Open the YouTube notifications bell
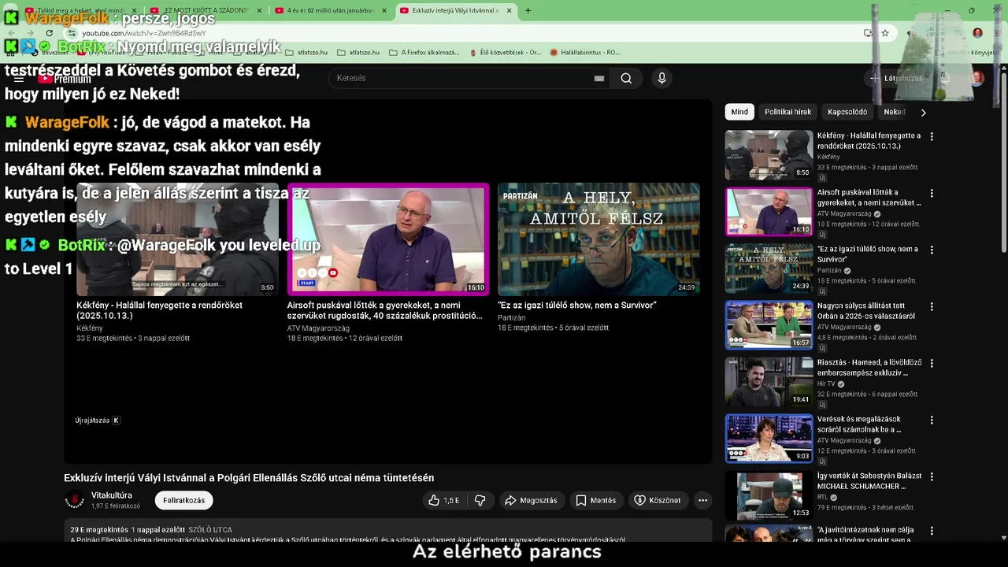 pyautogui.click(x=946, y=78)
